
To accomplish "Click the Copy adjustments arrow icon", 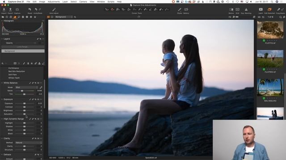I will 278,9.
